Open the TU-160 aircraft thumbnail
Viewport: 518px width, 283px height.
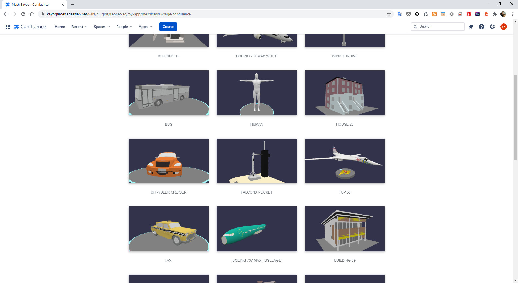pos(345,161)
